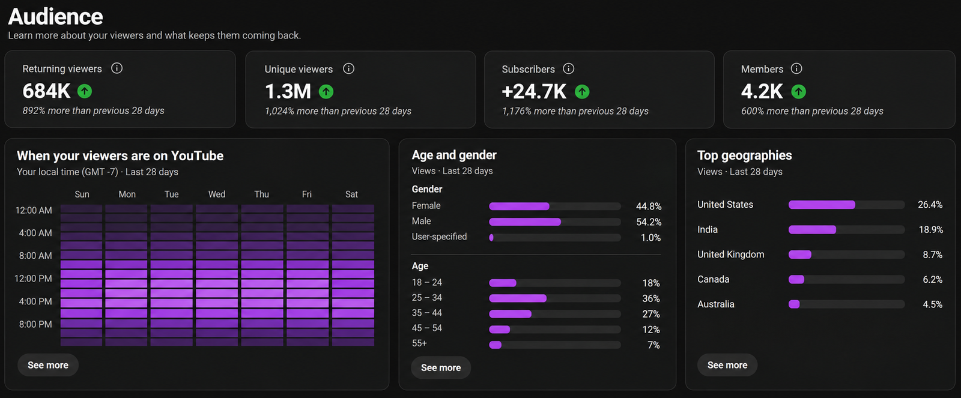961x398 pixels.
Task: Click the Male gender percentage bar
Action: (555, 222)
